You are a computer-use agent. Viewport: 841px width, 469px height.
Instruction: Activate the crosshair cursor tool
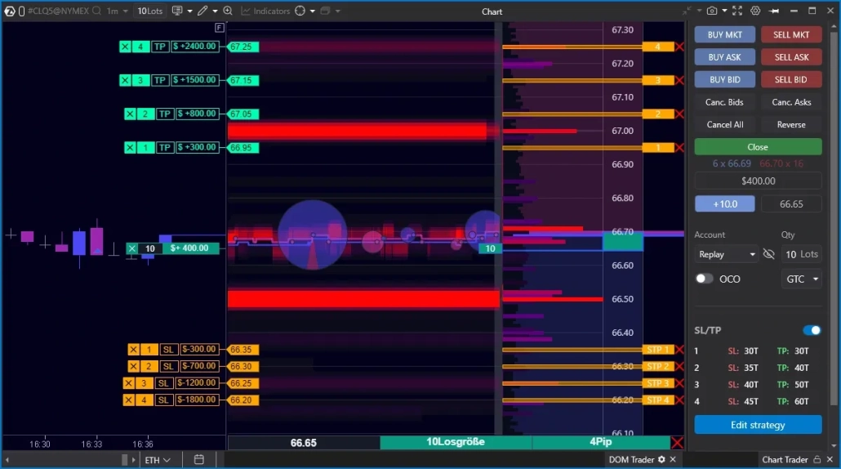300,11
